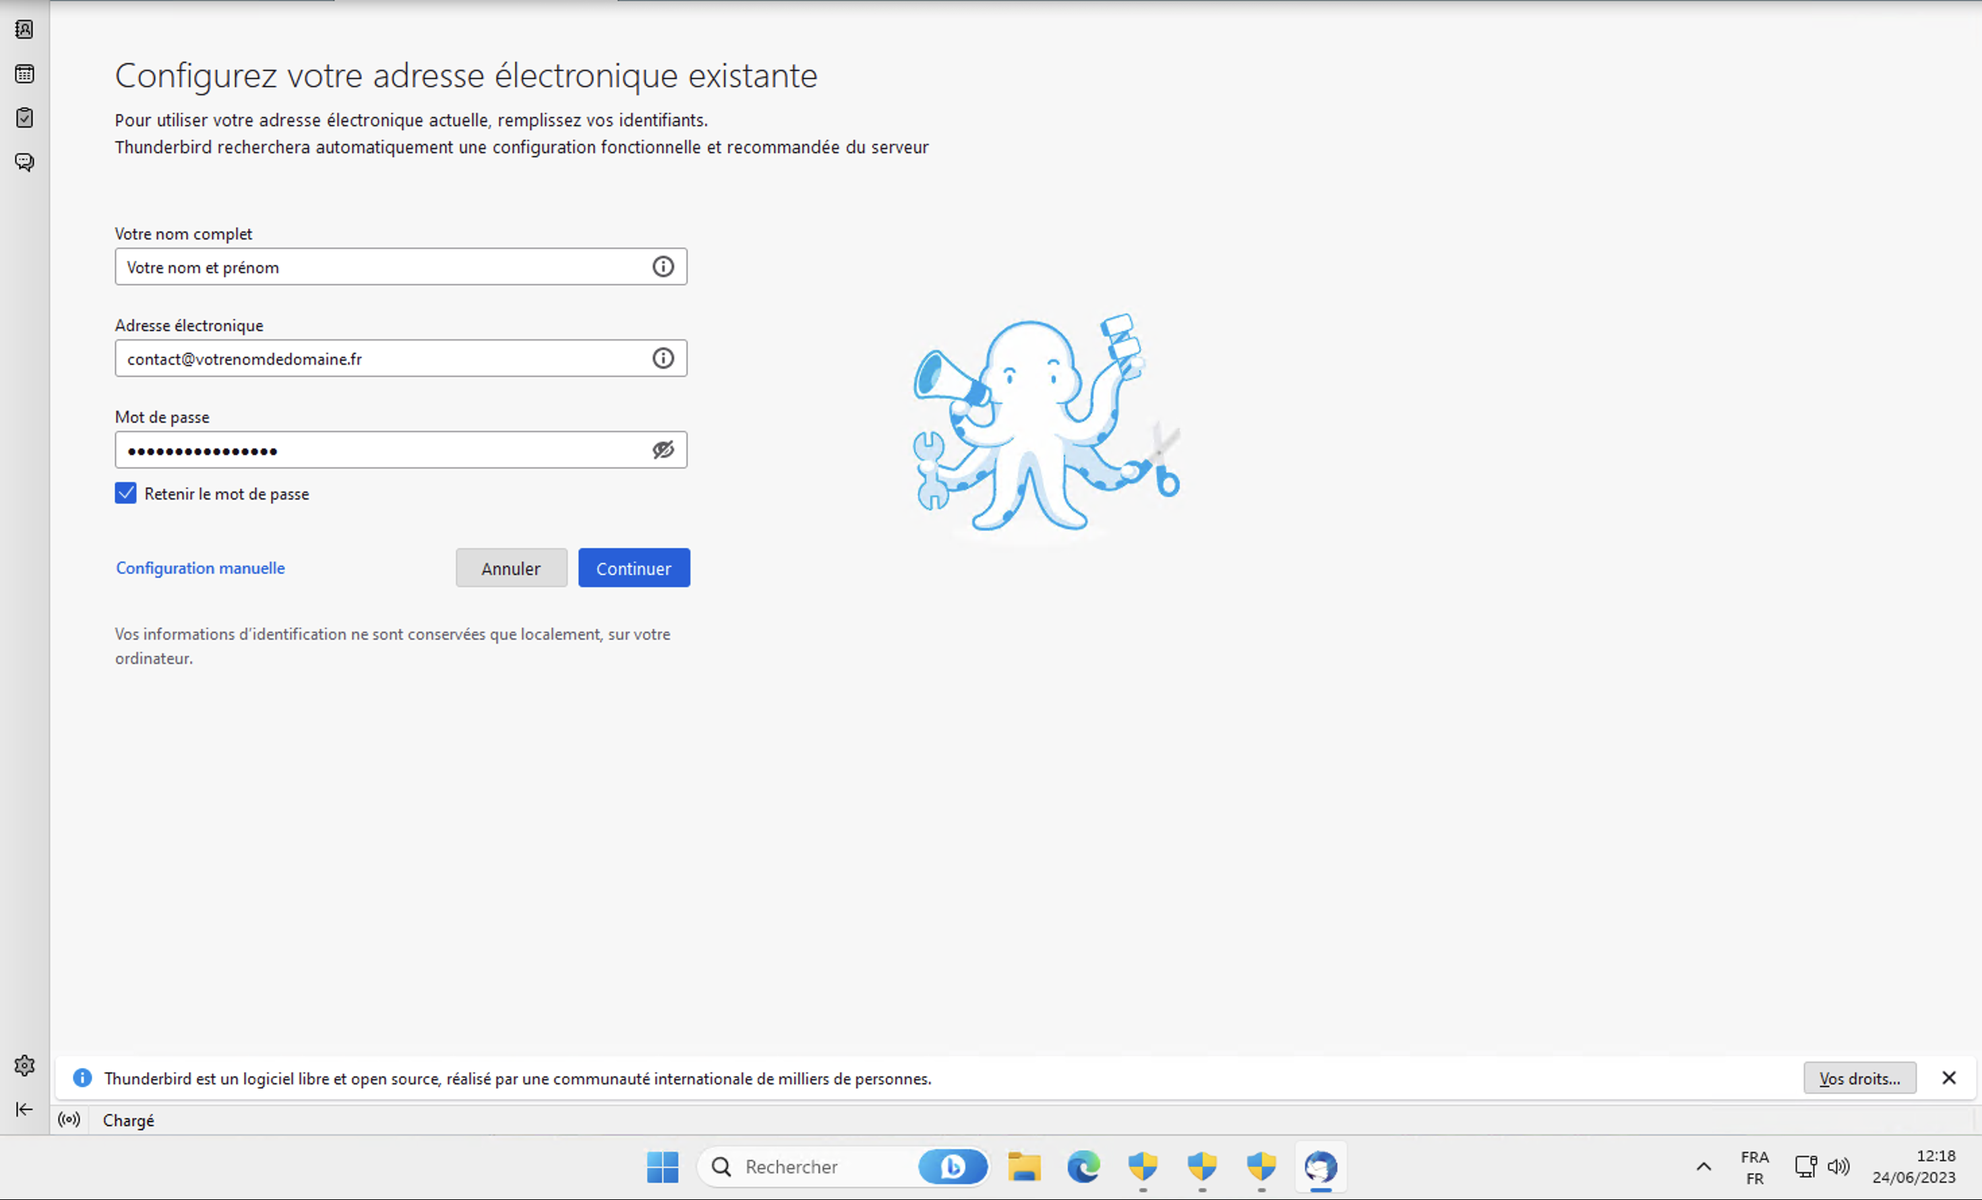Click the Annuler button
Viewport: 1982px width, 1200px height.
click(x=512, y=568)
